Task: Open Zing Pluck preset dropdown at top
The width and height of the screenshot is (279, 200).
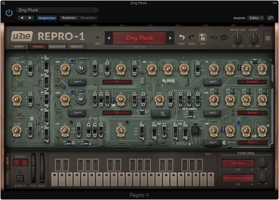Action: click(x=58, y=10)
